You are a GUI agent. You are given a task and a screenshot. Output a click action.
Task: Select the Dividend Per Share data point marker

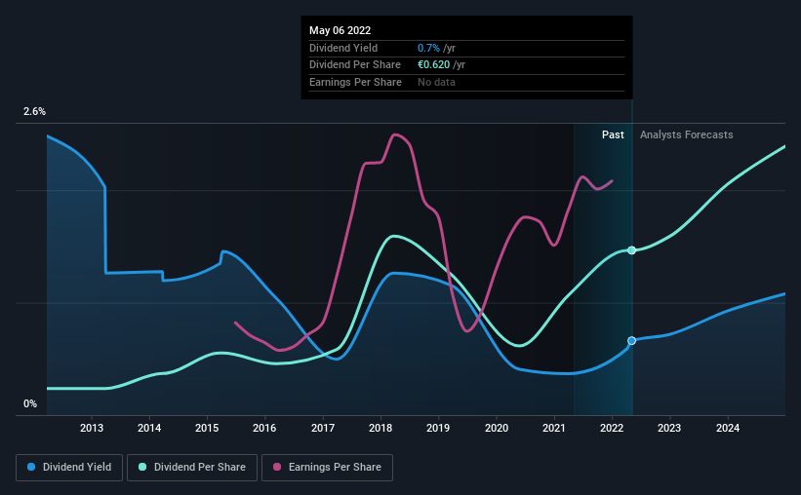(x=632, y=250)
